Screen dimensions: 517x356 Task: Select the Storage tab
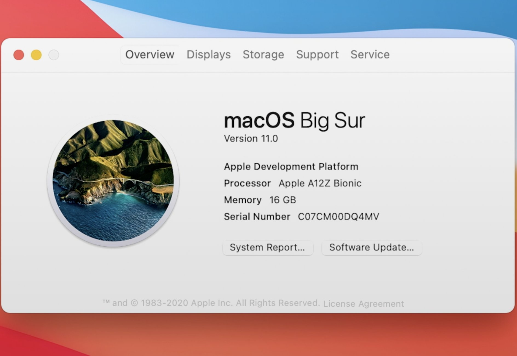(263, 55)
